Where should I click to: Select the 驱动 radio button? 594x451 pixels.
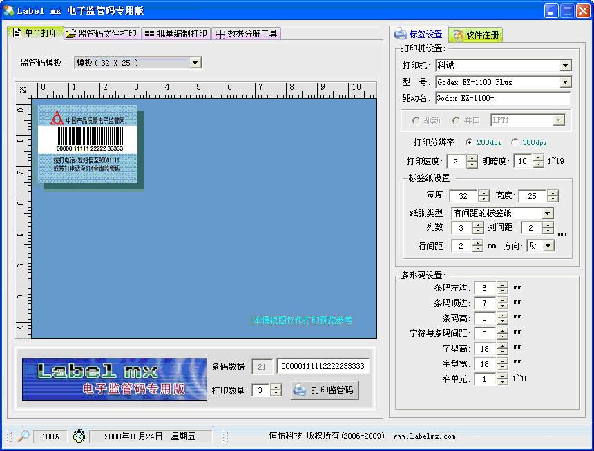416,120
